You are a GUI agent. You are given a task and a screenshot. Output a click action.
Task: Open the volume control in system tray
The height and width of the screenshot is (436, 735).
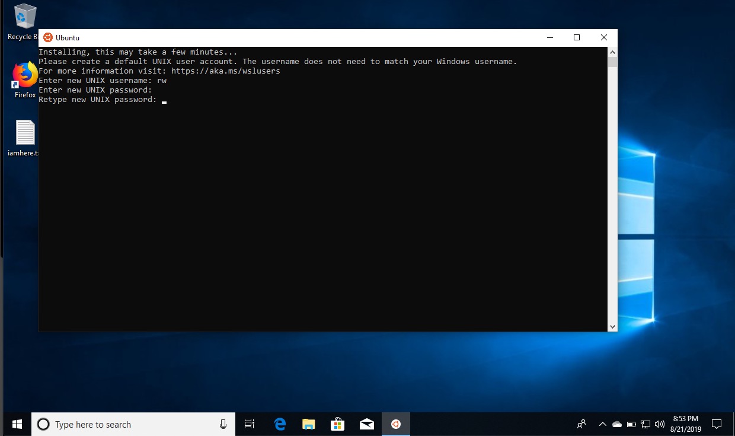point(660,424)
